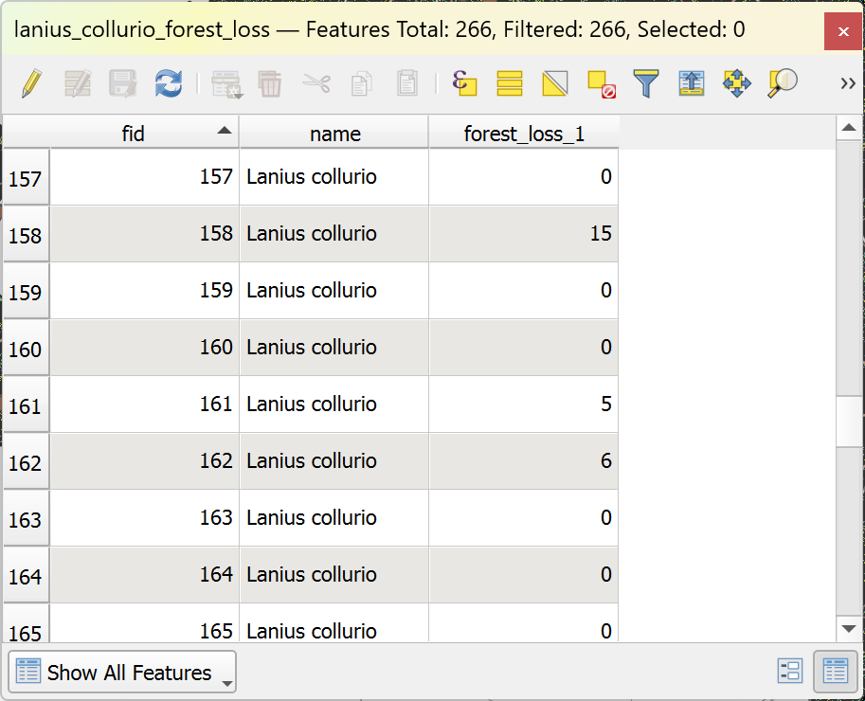The height and width of the screenshot is (701, 865).
Task: Select all features
Action: pos(509,83)
